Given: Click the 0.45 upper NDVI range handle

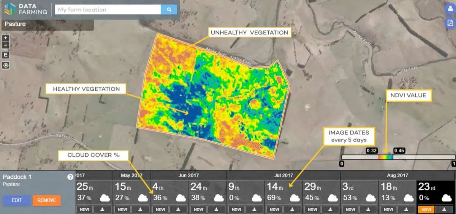Looking at the screenshot, I should 399,151.
